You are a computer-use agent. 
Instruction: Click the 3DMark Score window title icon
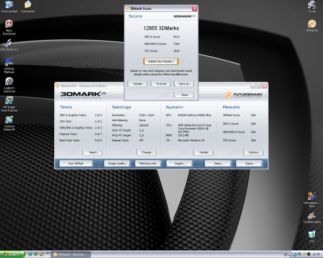click(127, 8)
